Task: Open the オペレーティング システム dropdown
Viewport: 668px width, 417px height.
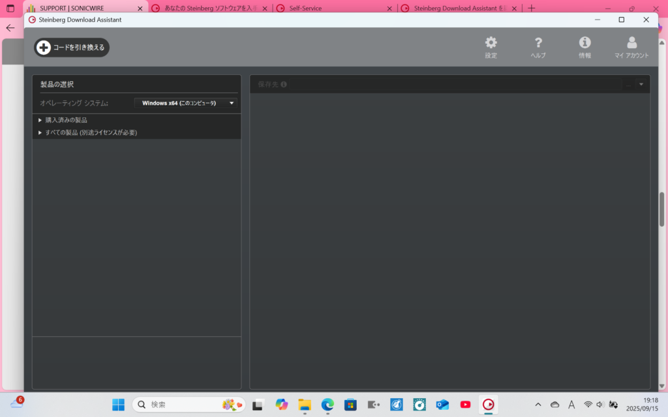Action: pyautogui.click(x=187, y=103)
